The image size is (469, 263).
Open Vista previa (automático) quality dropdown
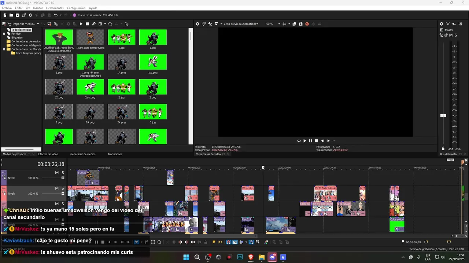pos(257,24)
